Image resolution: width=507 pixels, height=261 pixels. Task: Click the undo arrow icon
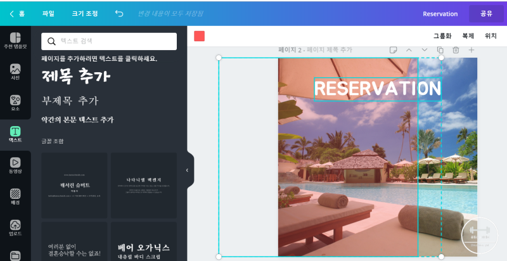tap(119, 13)
